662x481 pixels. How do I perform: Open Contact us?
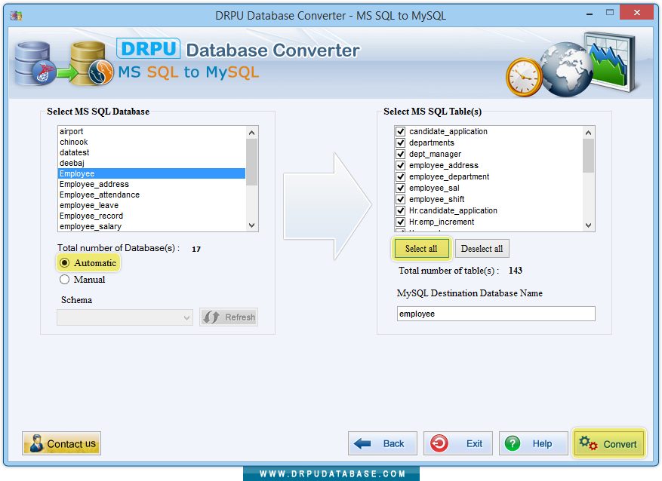pyautogui.click(x=62, y=443)
